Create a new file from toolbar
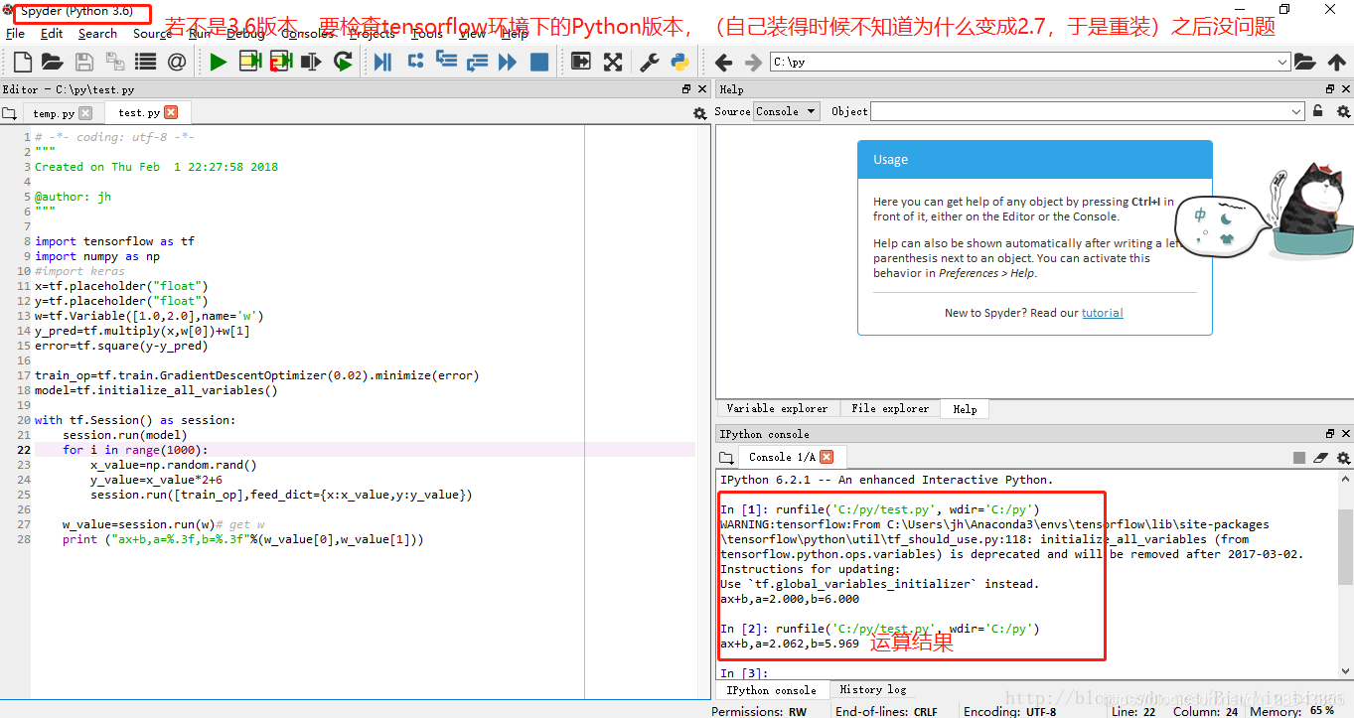Screen dimensions: 1354x718 [x=22, y=63]
